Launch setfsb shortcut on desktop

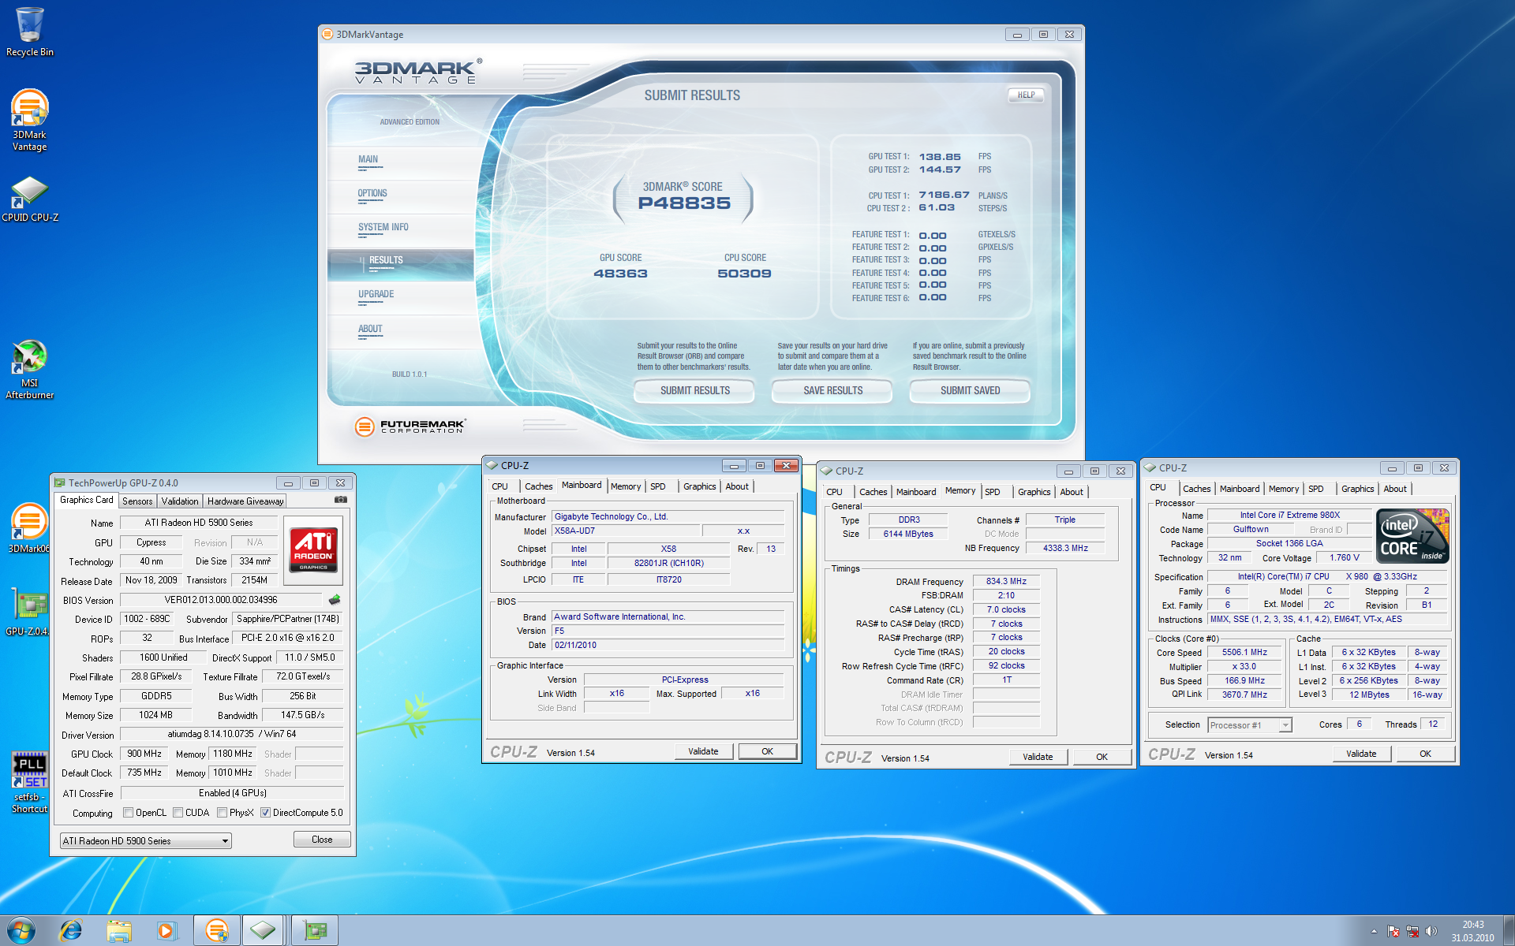click(x=29, y=782)
